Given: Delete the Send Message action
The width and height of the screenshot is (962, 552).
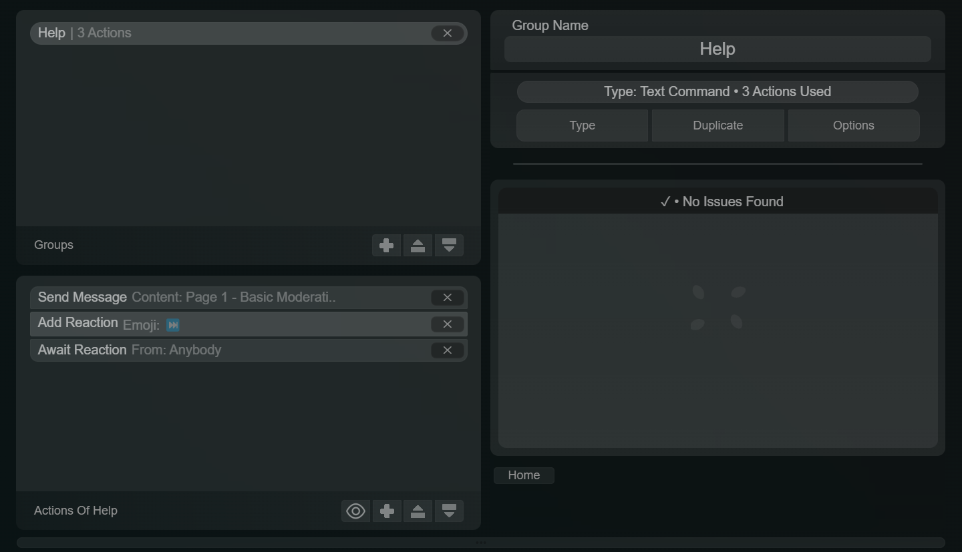Looking at the screenshot, I should [447, 297].
